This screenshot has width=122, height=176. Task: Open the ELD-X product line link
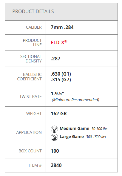pos(59,42)
